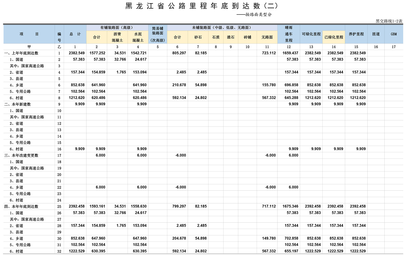Select the 水泥混凝土 column header
Screen dimensions: 407x255
[x=138, y=37]
